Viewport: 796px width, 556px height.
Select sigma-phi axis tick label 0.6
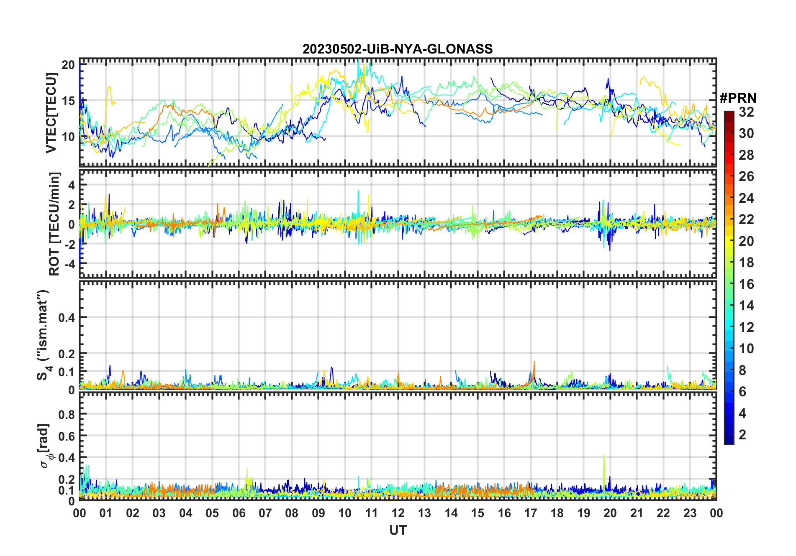pos(67,436)
